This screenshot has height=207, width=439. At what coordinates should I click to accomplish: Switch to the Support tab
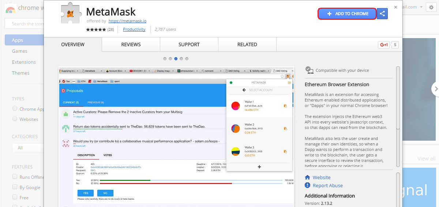(x=189, y=44)
